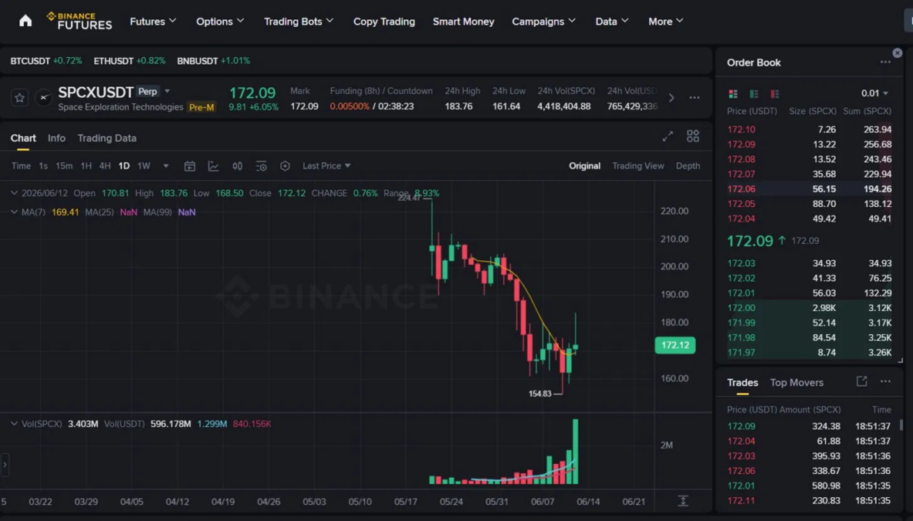Image resolution: width=913 pixels, height=521 pixels.
Task: Add SPCXUSDT to favorites with star
Action: pyautogui.click(x=19, y=98)
